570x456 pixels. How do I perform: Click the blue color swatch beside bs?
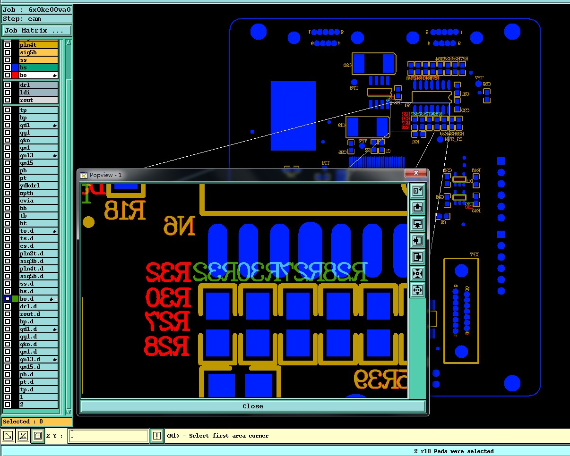click(x=15, y=68)
